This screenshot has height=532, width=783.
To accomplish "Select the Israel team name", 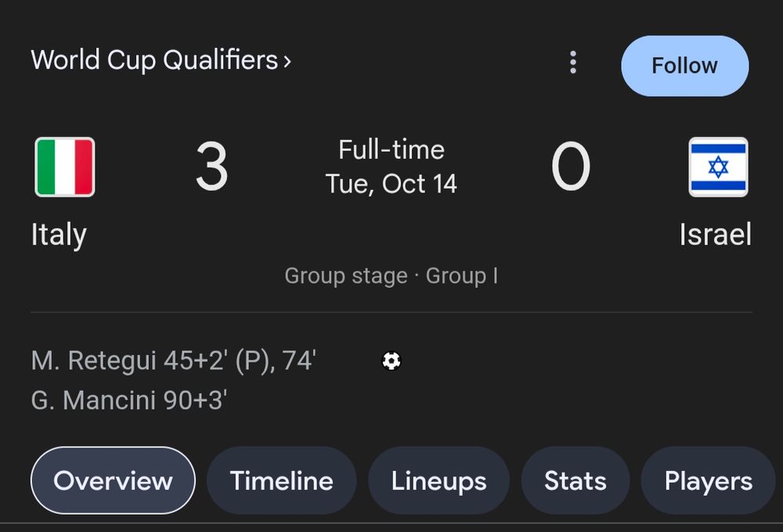I will click(x=716, y=235).
